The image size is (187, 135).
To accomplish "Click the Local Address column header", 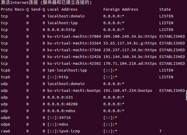I will click(x=62, y=9).
